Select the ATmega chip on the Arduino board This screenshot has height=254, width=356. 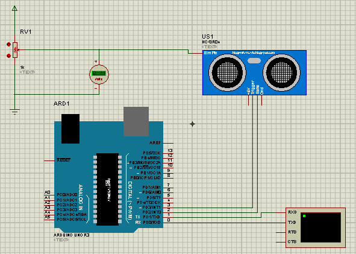108,189
